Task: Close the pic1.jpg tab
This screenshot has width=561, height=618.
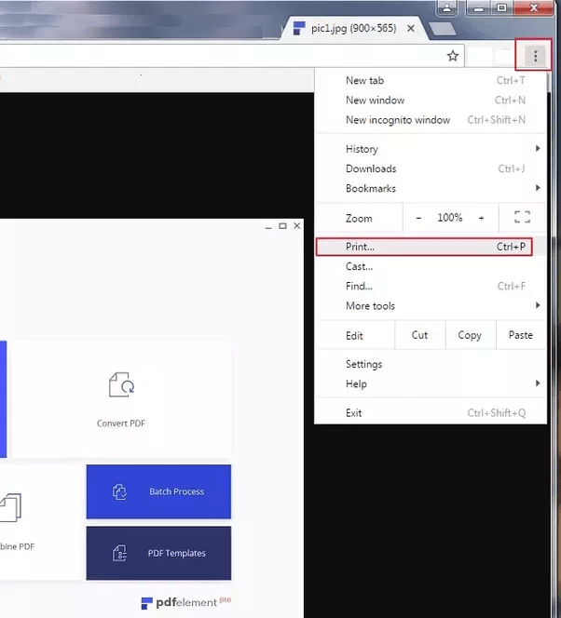Action: pos(411,28)
